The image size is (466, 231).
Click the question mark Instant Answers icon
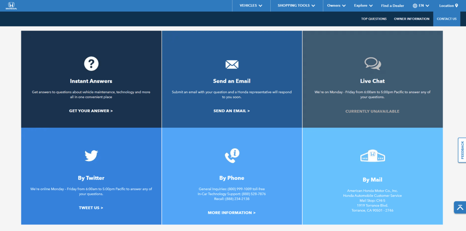coord(91,63)
